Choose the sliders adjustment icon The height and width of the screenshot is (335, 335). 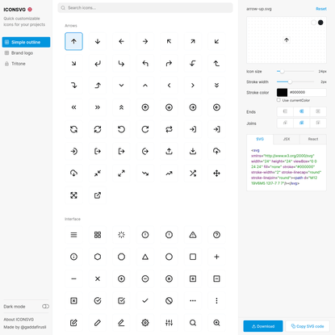tap(169, 323)
